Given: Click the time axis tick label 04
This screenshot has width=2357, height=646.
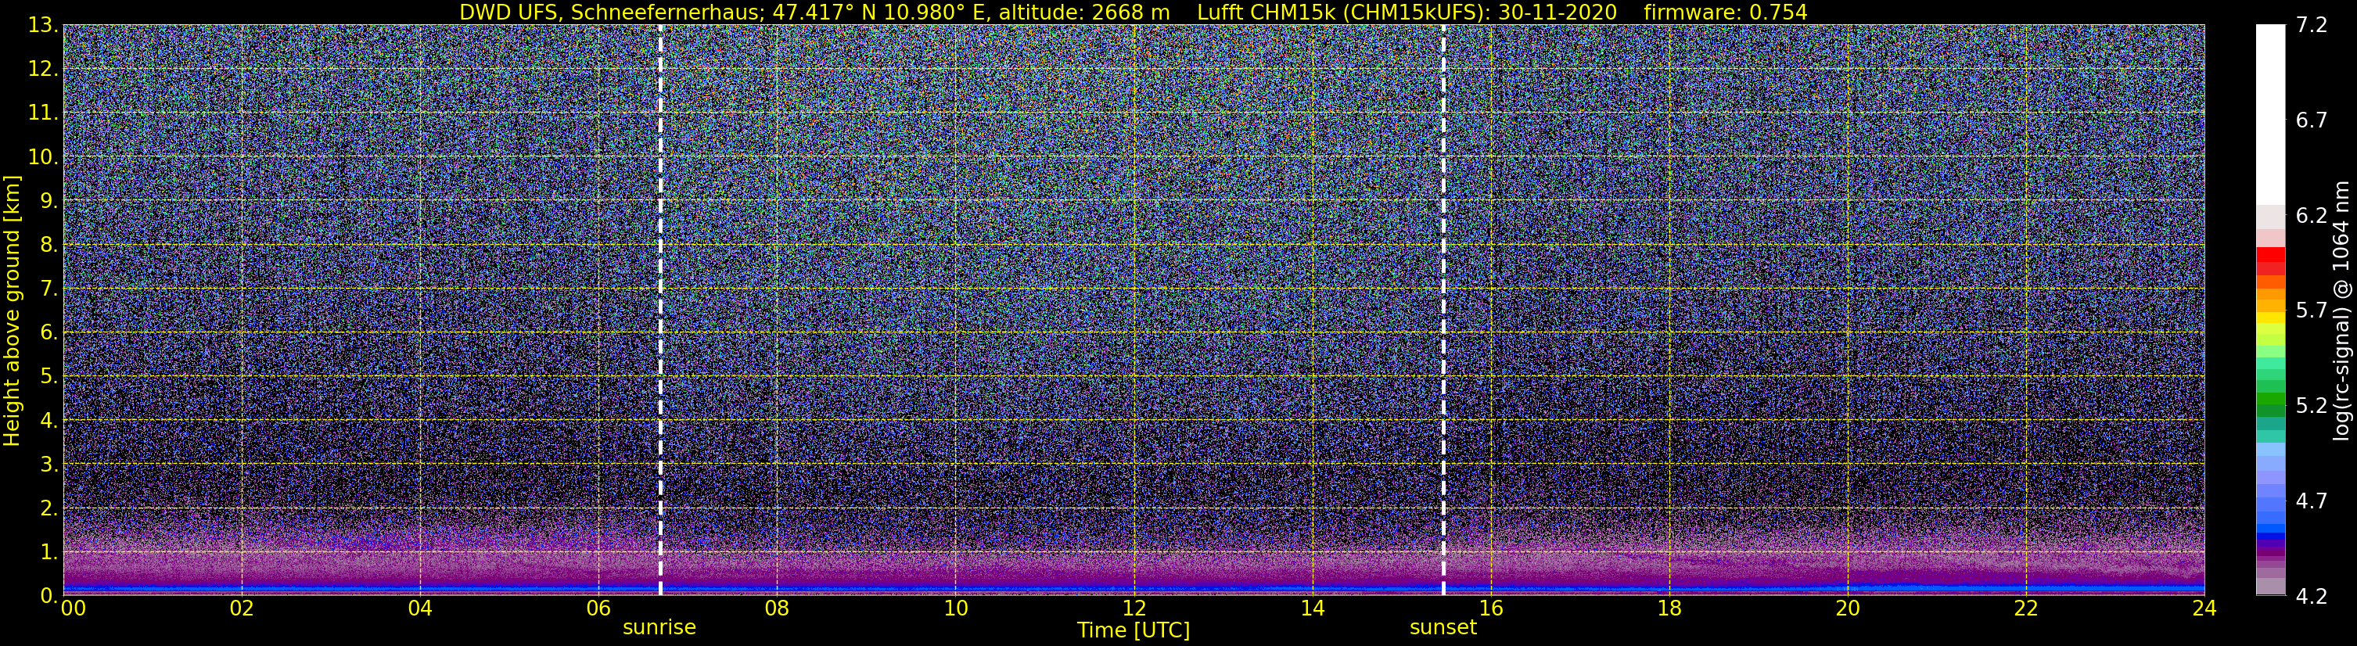Looking at the screenshot, I should click(420, 608).
